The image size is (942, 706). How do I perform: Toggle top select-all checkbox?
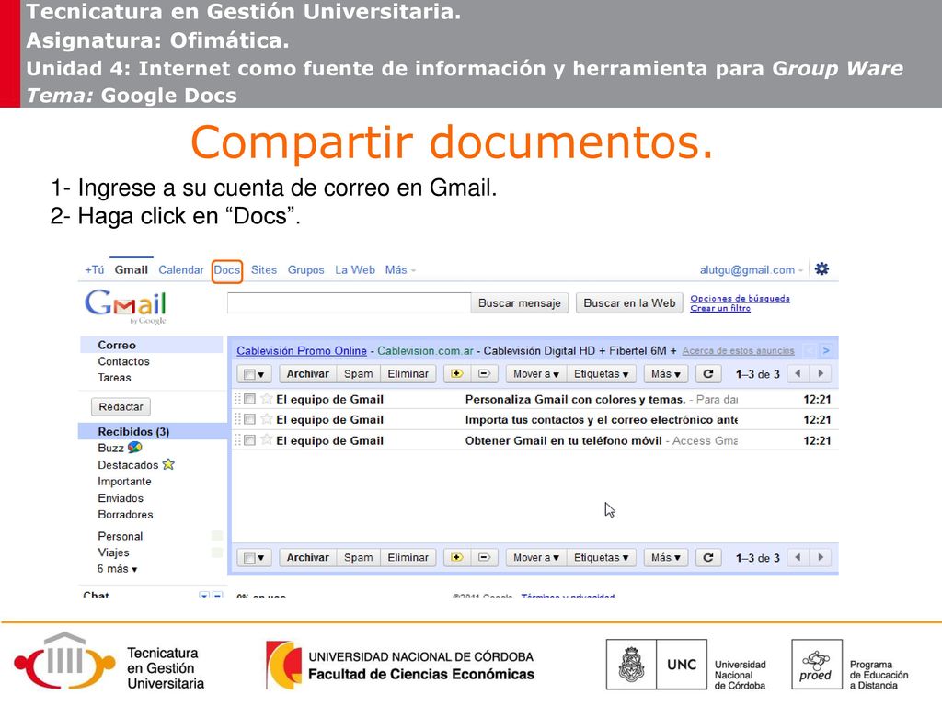pos(248,374)
